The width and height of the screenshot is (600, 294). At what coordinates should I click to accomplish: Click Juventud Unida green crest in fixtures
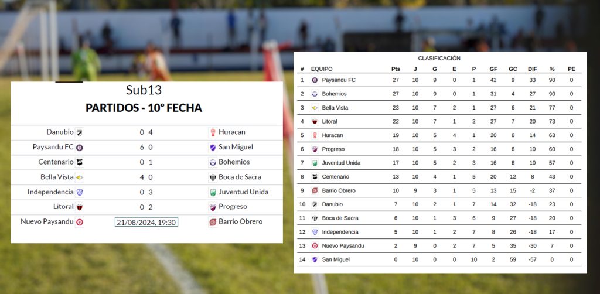click(x=213, y=192)
